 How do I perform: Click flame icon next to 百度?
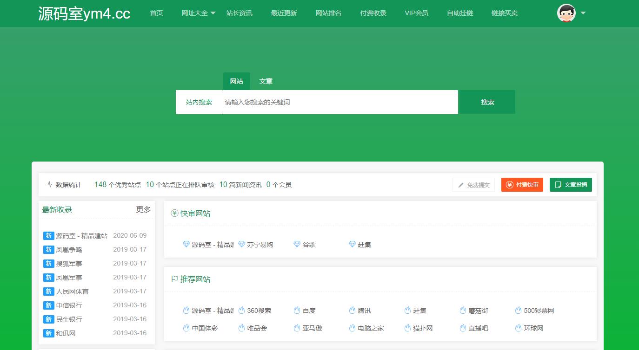[x=297, y=310]
